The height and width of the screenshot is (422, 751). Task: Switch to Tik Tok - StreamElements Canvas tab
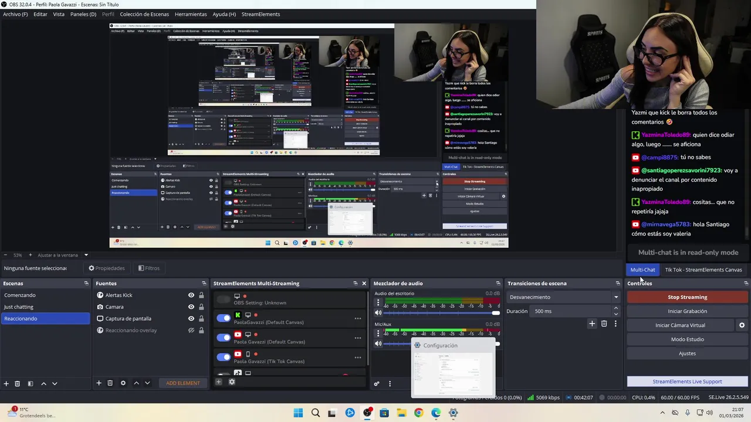pyautogui.click(x=703, y=270)
